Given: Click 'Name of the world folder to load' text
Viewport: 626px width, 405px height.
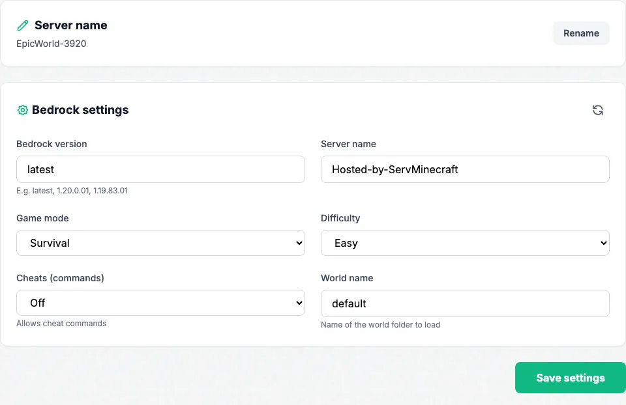Looking at the screenshot, I should (380, 324).
